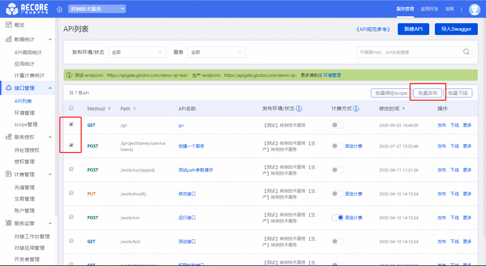Open 环境管理 in the sidebar
This screenshot has width=486, height=266.
coord(24,113)
